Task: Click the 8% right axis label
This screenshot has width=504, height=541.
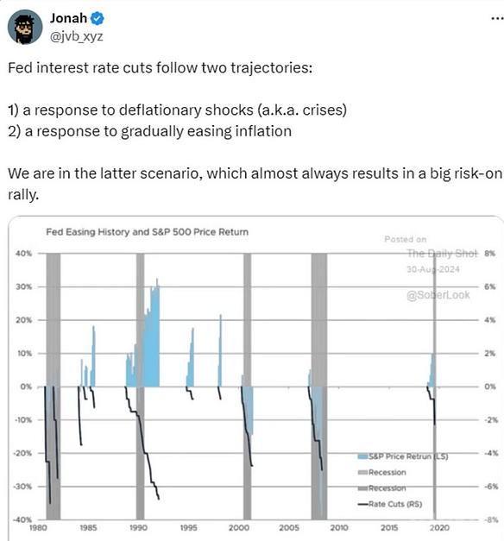Action: point(489,254)
